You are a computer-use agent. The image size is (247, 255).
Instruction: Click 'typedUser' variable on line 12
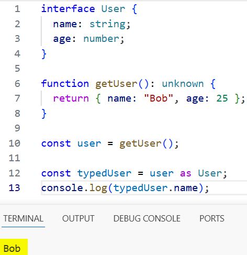pyautogui.click(x=104, y=173)
